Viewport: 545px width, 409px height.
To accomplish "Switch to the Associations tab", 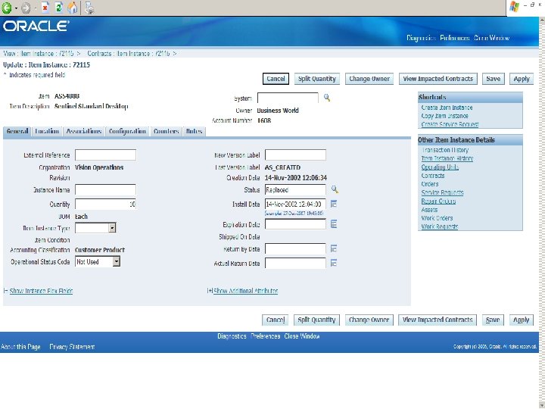I will pyautogui.click(x=84, y=132).
